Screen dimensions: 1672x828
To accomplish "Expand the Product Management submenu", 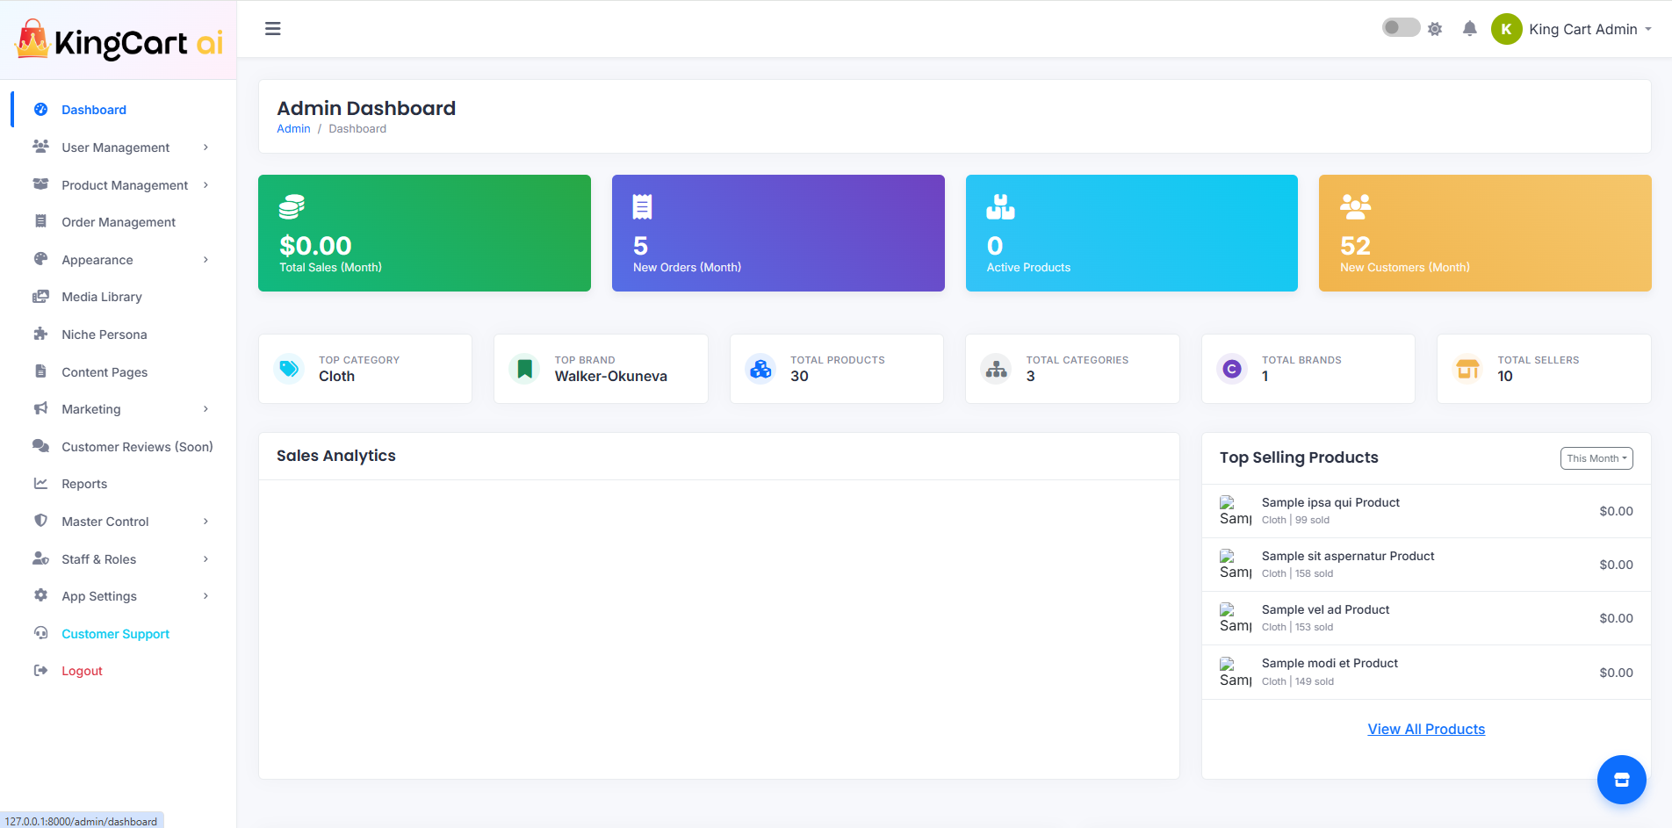I will tap(123, 185).
